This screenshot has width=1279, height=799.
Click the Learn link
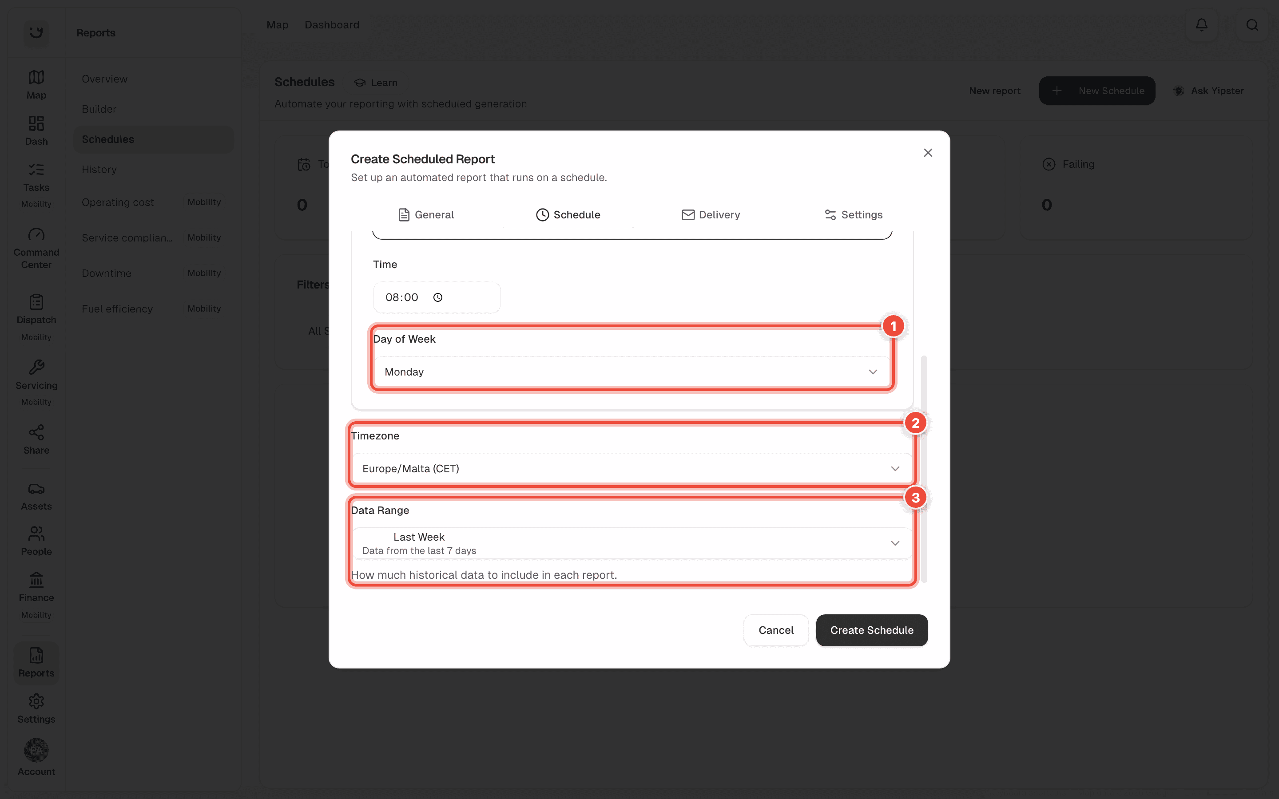[x=376, y=83]
